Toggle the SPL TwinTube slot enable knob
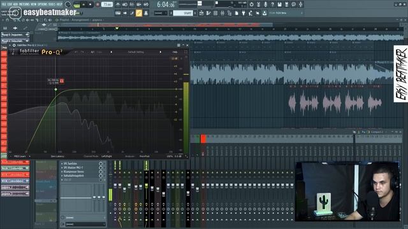408x229 pixels. click(101, 164)
